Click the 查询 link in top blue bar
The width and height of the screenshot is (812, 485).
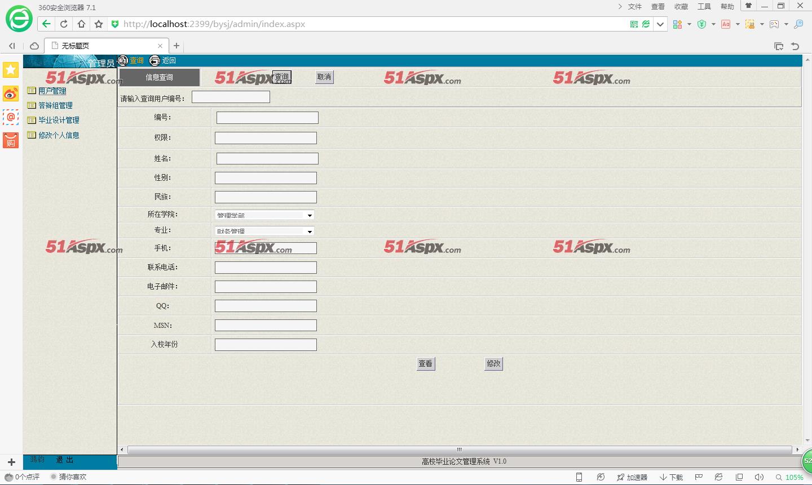(137, 61)
